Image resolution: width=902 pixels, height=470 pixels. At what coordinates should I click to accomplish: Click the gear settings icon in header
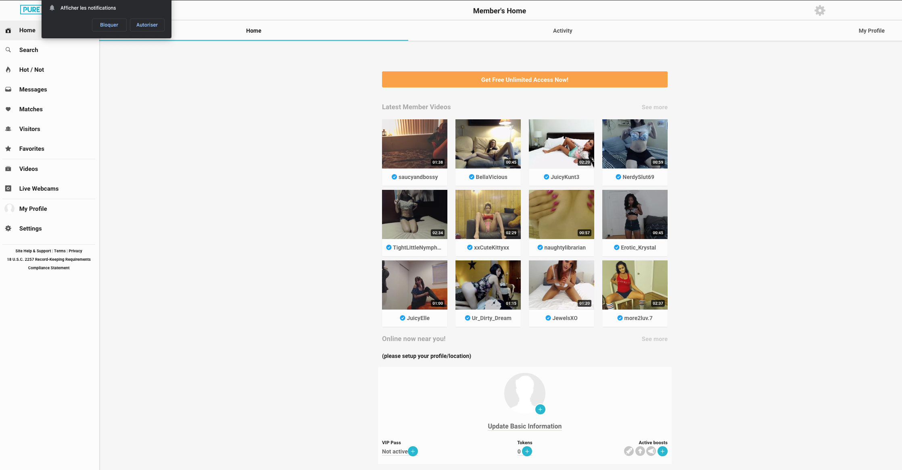click(x=820, y=10)
